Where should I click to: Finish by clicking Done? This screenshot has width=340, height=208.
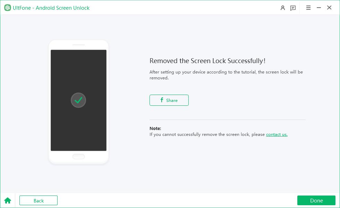tap(316, 200)
